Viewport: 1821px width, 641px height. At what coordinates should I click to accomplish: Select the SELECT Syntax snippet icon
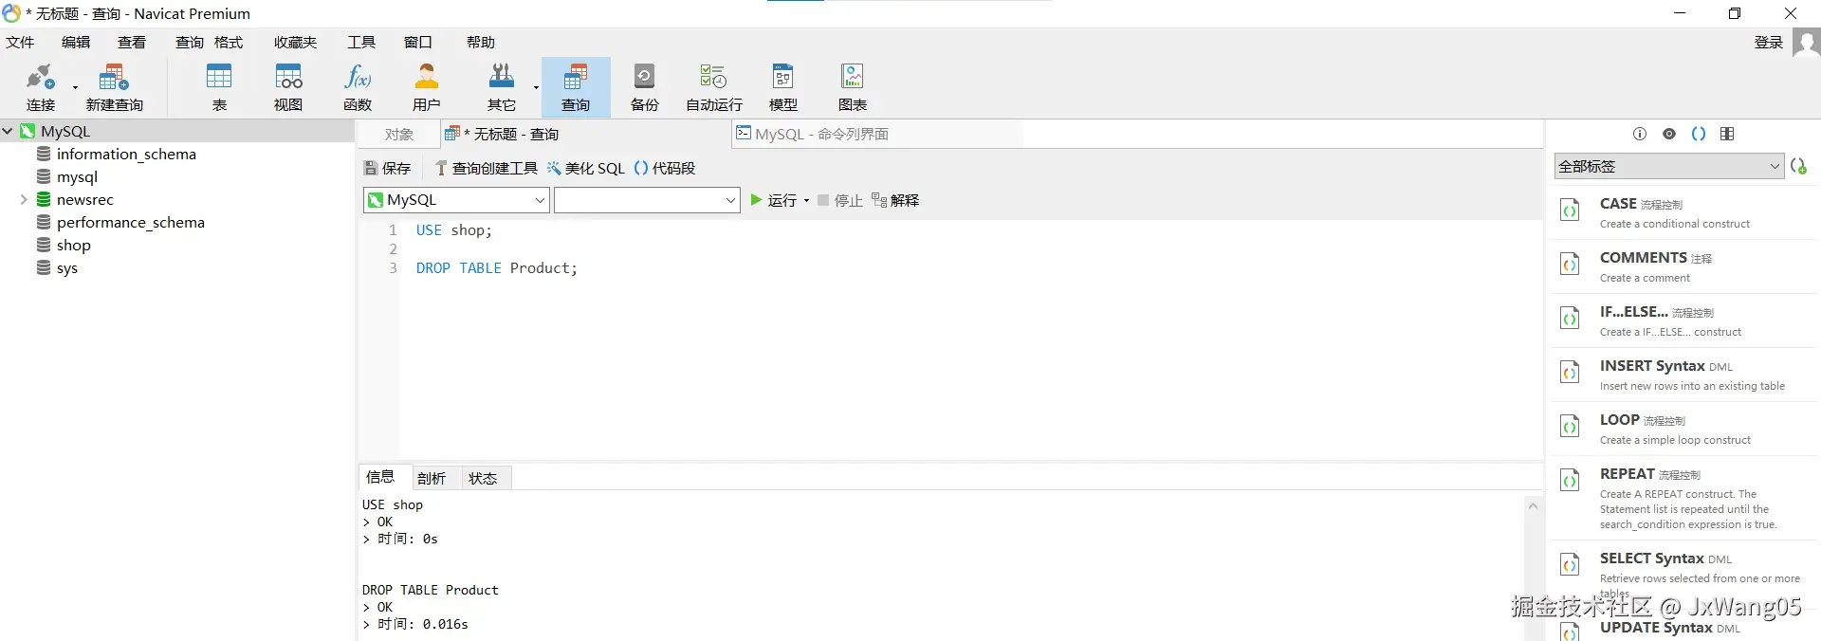(x=1571, y=565)
